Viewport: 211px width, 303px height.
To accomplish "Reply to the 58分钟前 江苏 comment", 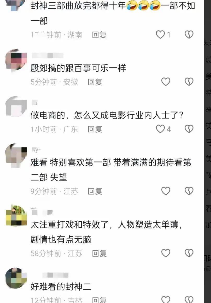I will (x=99, y=253).
